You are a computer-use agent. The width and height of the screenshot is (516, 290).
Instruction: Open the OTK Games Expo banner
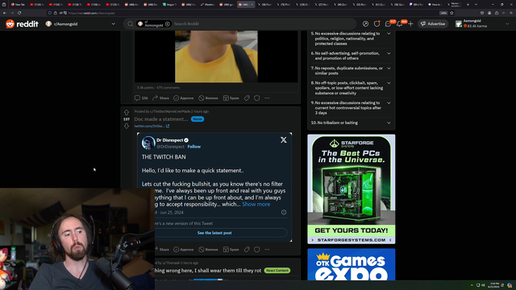coord(352,265)
